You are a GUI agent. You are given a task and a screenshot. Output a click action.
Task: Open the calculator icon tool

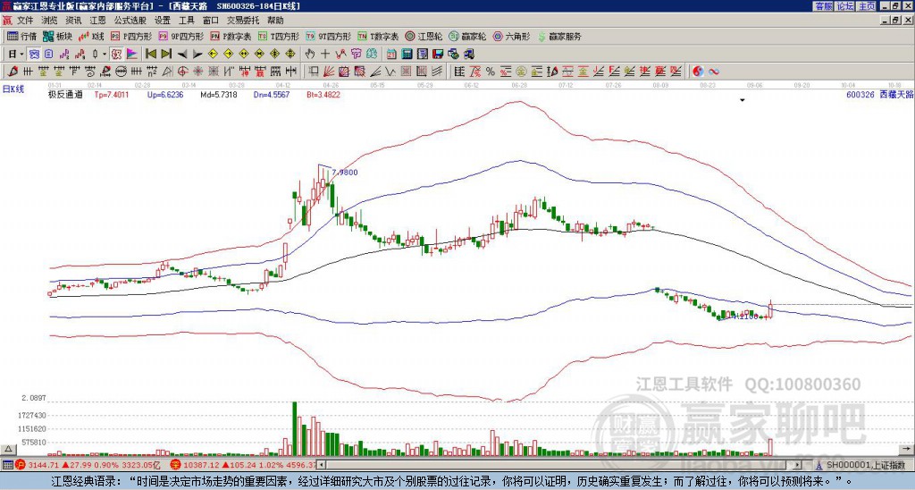pyautogui.click(x=407, y=55)
